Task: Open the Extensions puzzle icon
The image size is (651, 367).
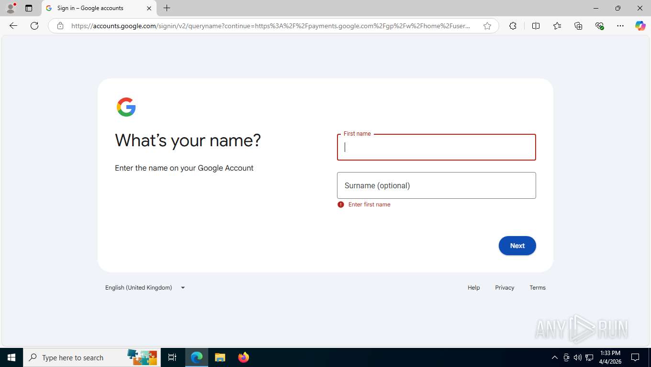Action: pos(513,26)
